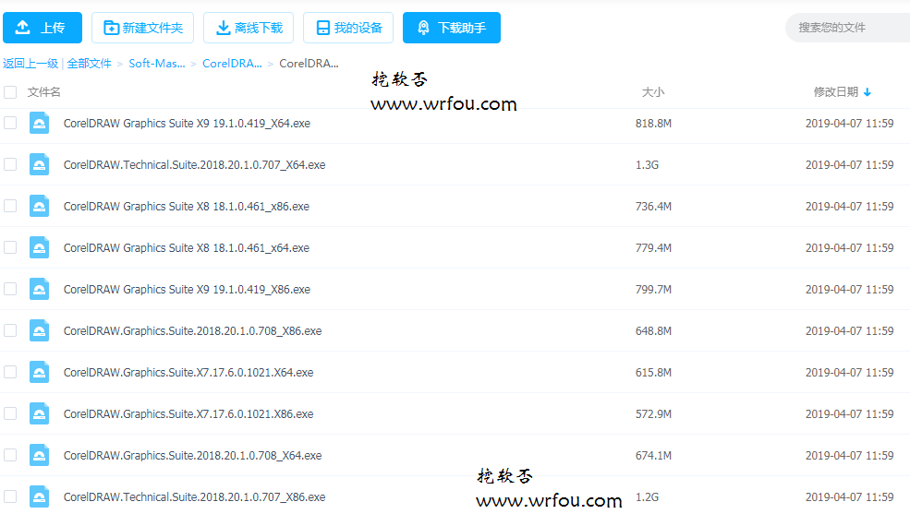Focus the 搜索您的文件 search field
The image size is (910, 514).
847,28
